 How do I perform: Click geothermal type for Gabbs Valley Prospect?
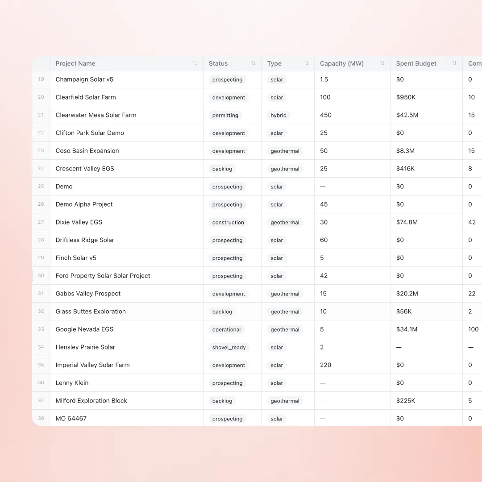pos(285,294)
